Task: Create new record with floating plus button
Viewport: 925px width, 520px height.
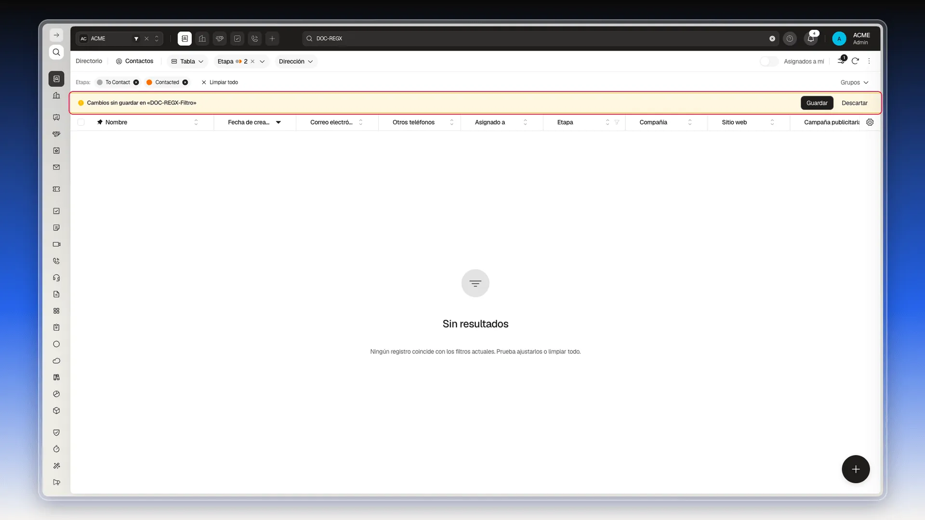Action: (856, 469)
